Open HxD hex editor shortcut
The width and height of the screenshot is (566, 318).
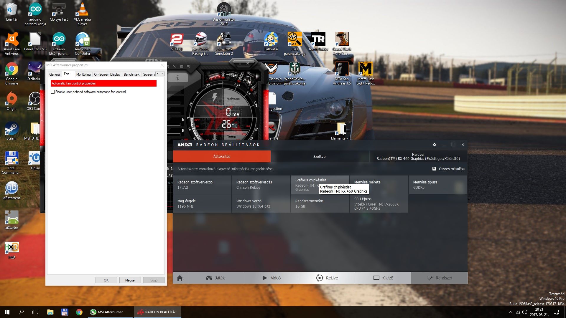coord(11,250)
